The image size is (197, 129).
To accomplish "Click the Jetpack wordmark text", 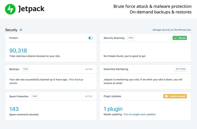I will (31, 9).
